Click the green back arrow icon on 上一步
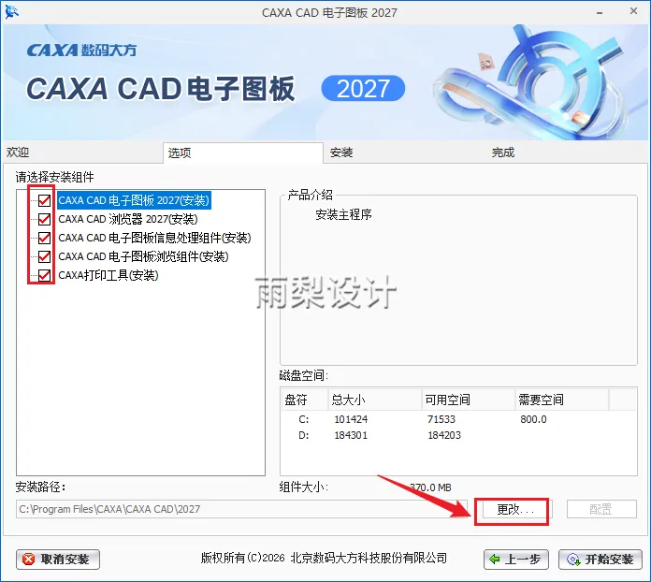This screenshot has width=651, height=582. (495, 560)
